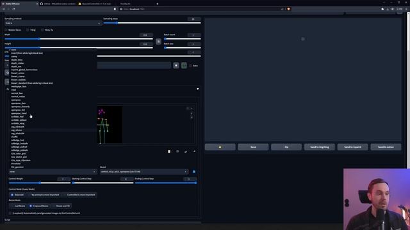The width and height of the screenshot is (410, 230).
Task: Pick the shuffle preprocessor option
Action: (x=14, y=137)
